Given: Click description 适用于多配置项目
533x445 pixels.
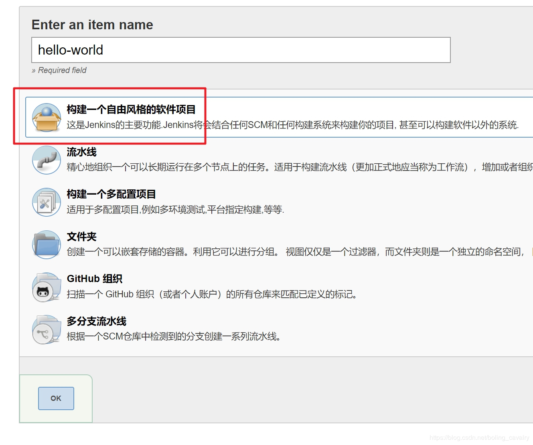Looking at the screenshot, I should point(175,209).
